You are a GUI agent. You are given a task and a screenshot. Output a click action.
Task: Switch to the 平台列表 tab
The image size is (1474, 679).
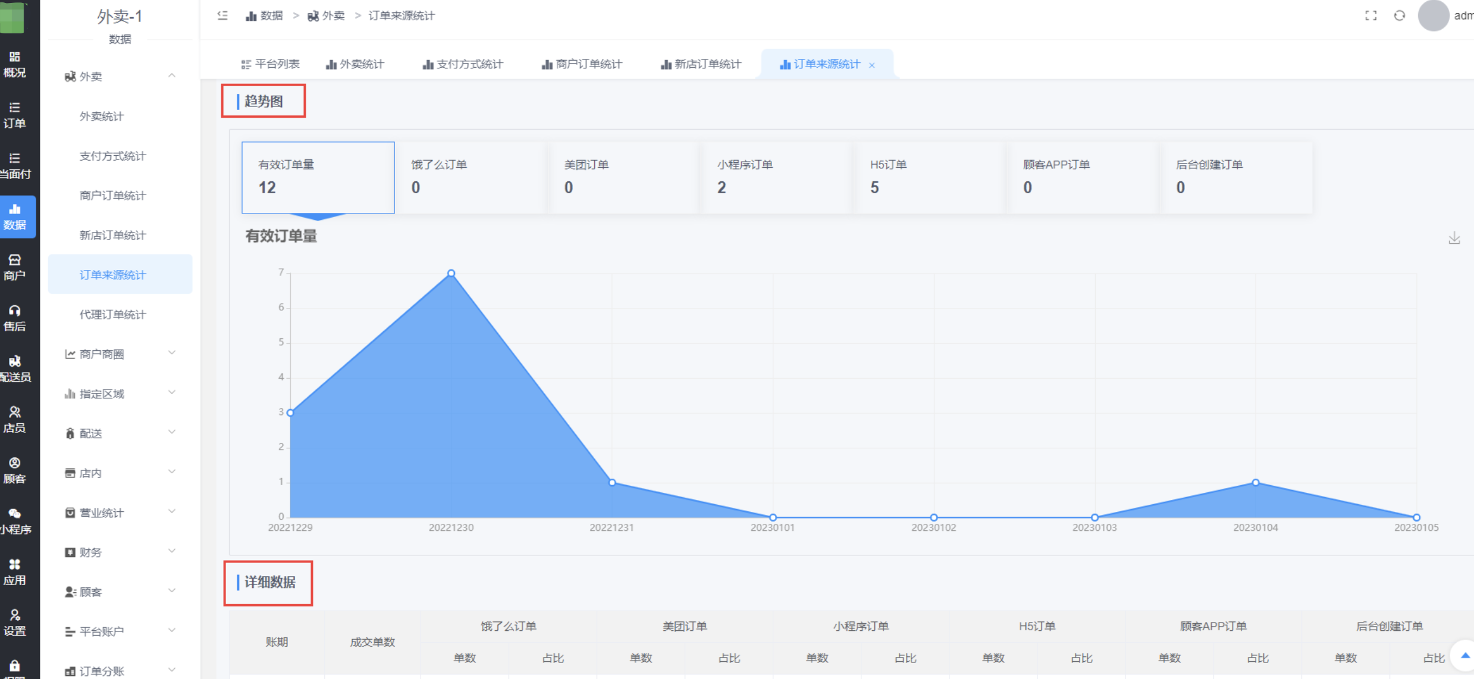click(x=270, y=64)
